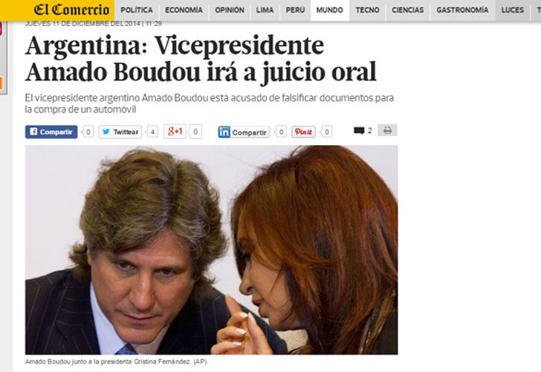The image size is (541, 372).
Task: Open the Tecno section
Action: click(367, 10)
